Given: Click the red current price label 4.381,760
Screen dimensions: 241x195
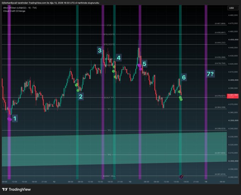Looking at the screenshot, I should click(x=233, y=96).
